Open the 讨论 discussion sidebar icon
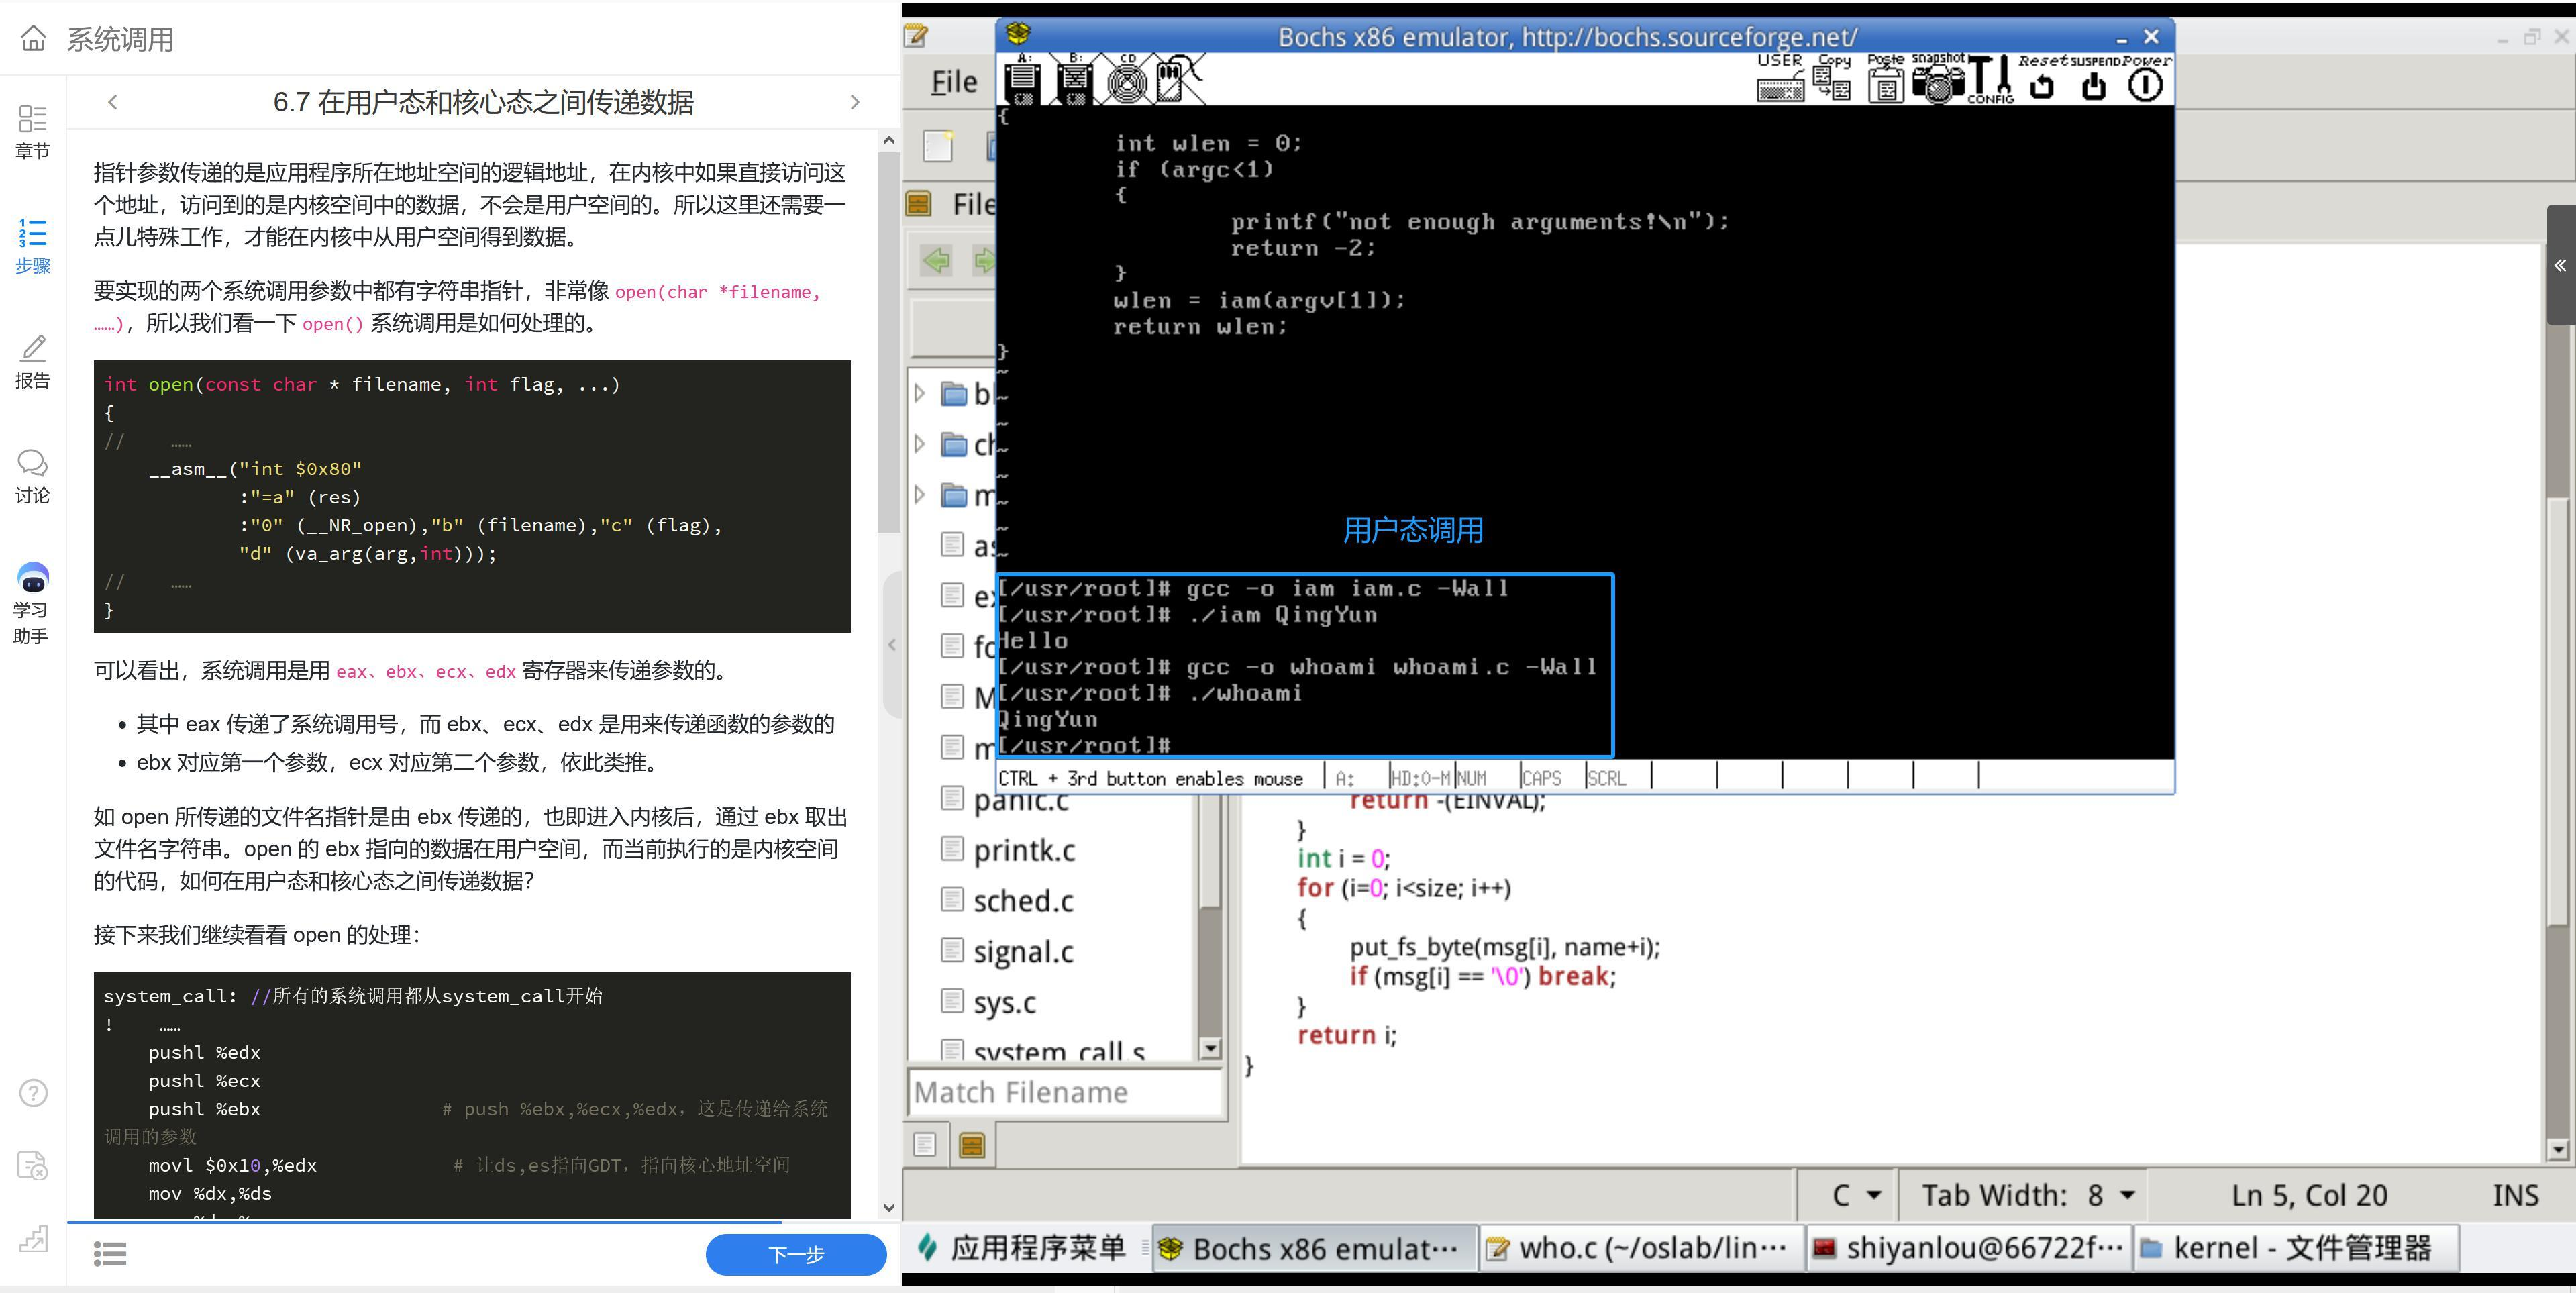The image size is (2576, 1293). tap(33, 476)
